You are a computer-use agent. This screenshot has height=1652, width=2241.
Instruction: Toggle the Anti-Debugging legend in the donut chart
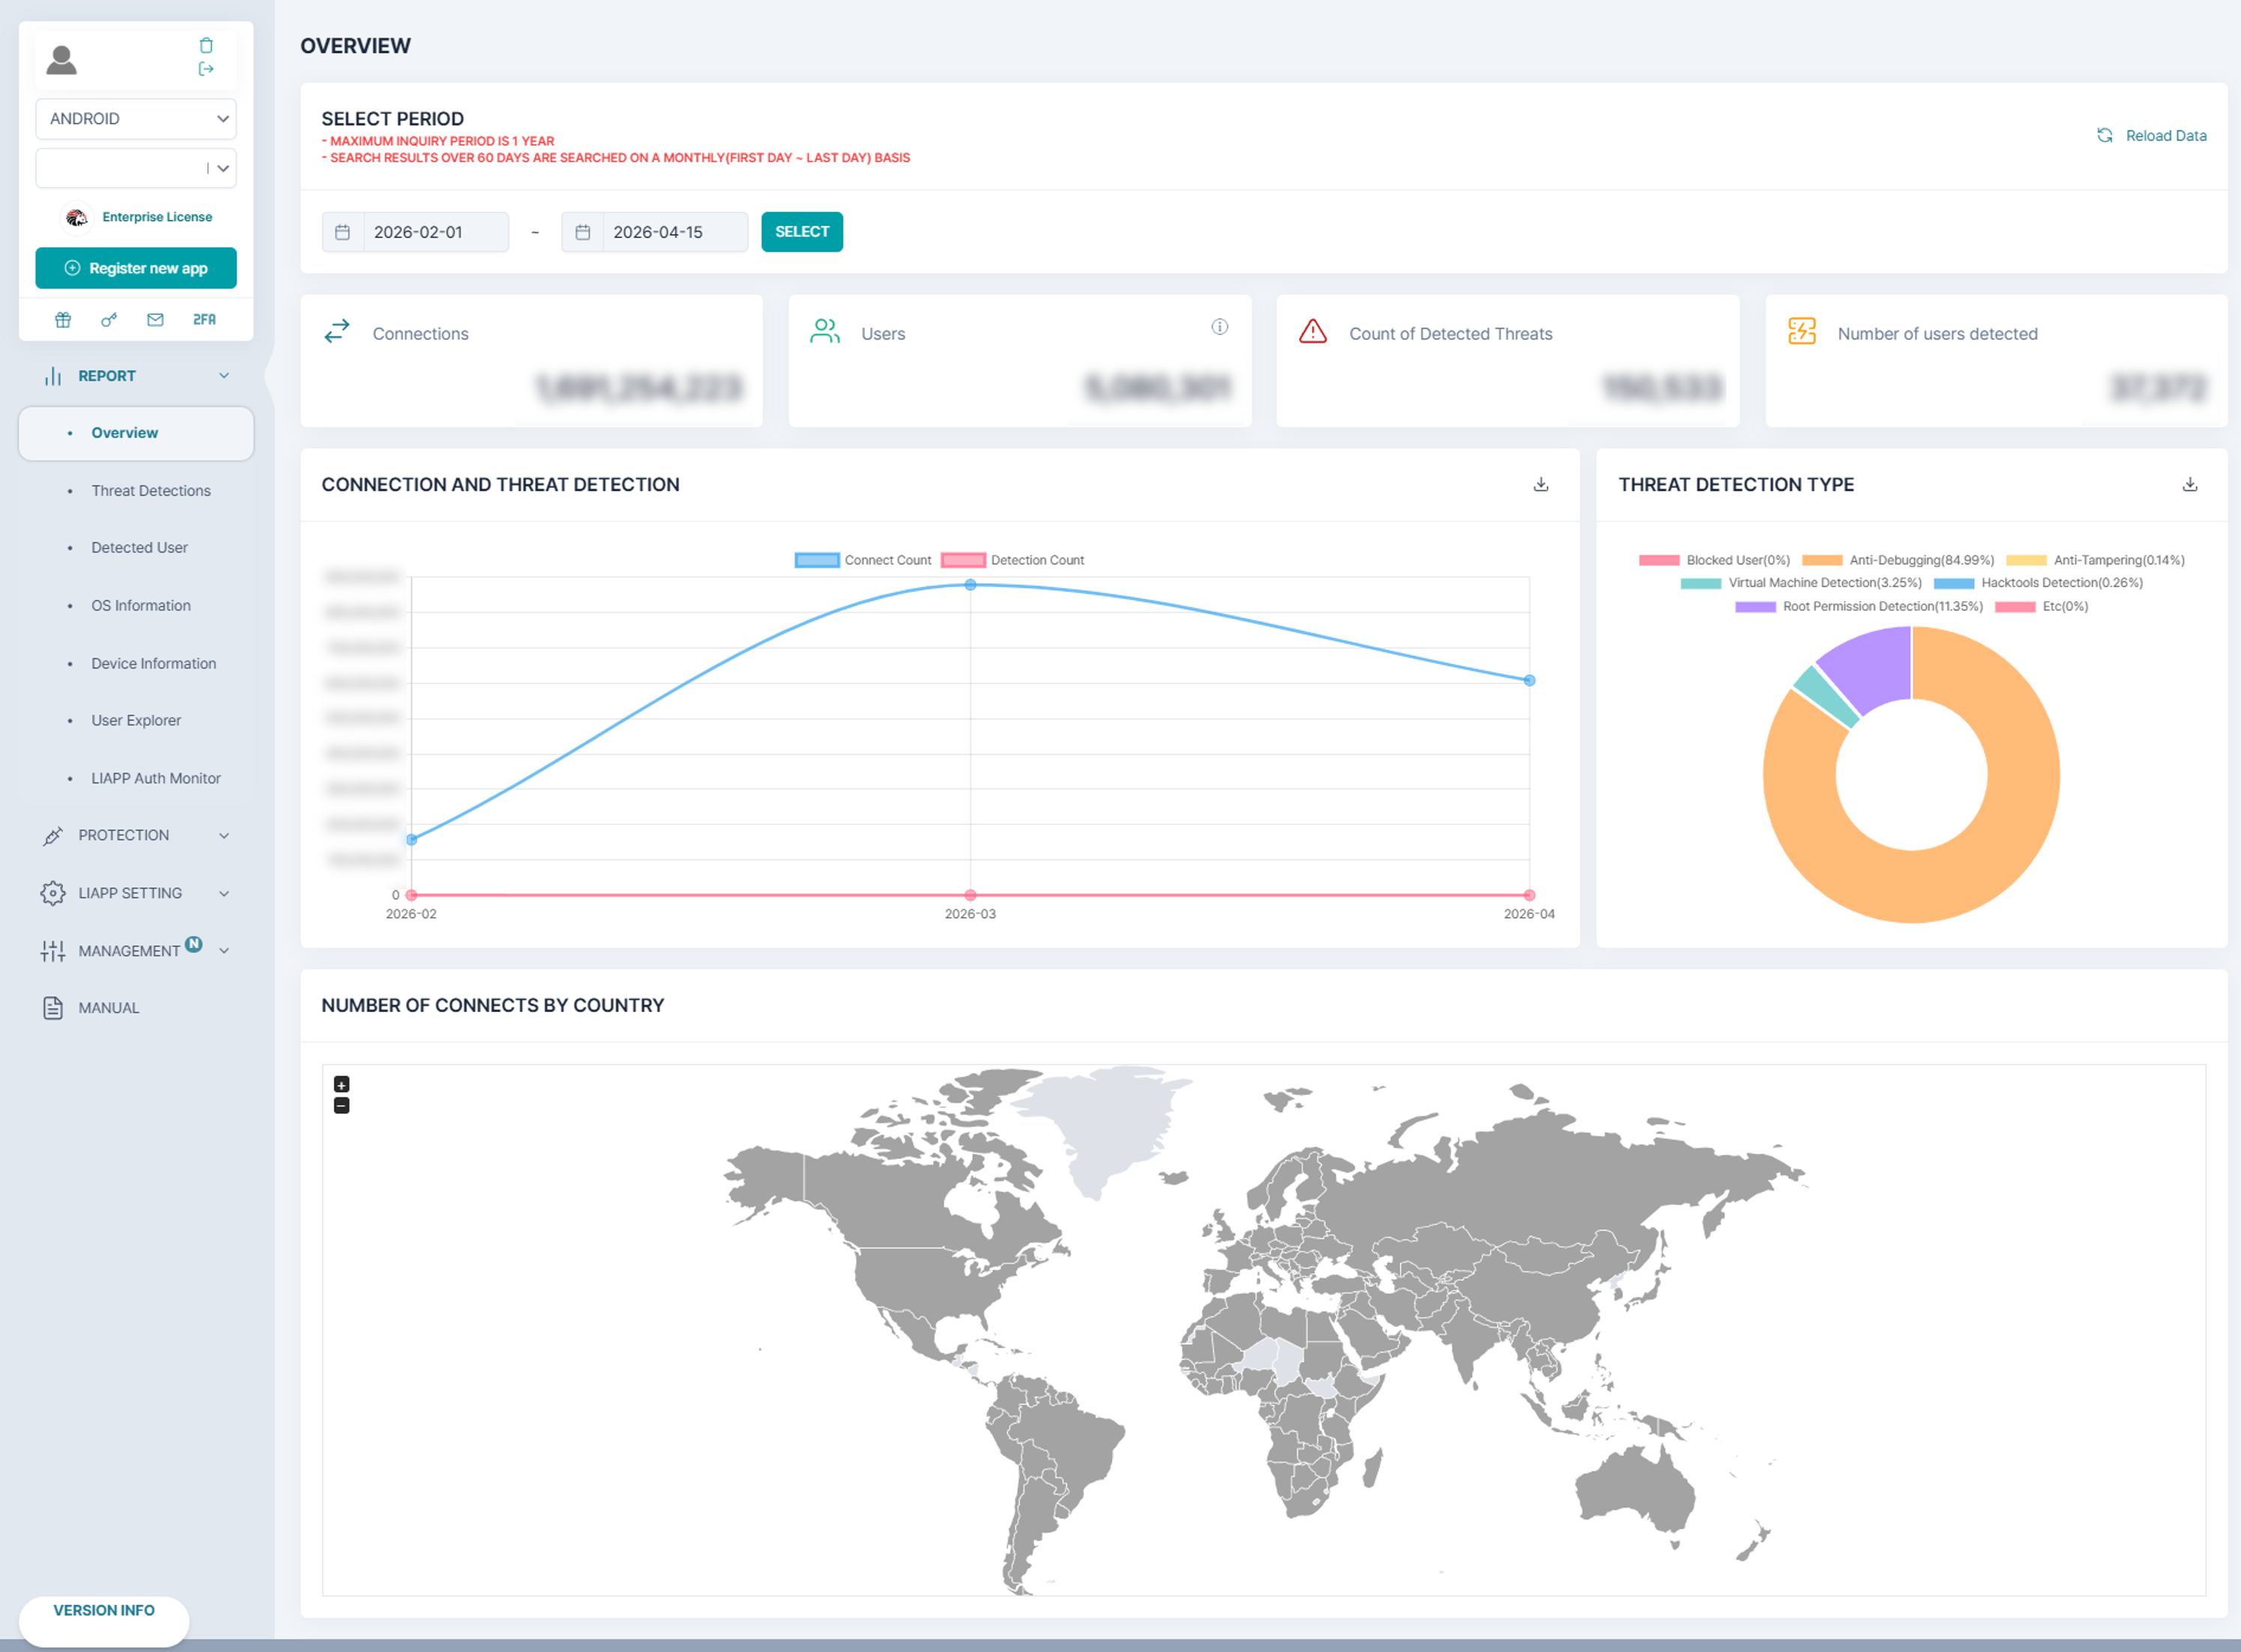point(1898,560)
